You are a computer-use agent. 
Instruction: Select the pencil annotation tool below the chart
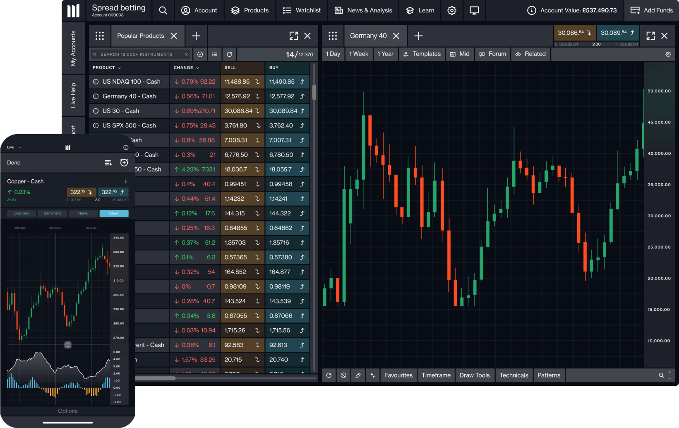pyautogui.click(x=358, y=375)
